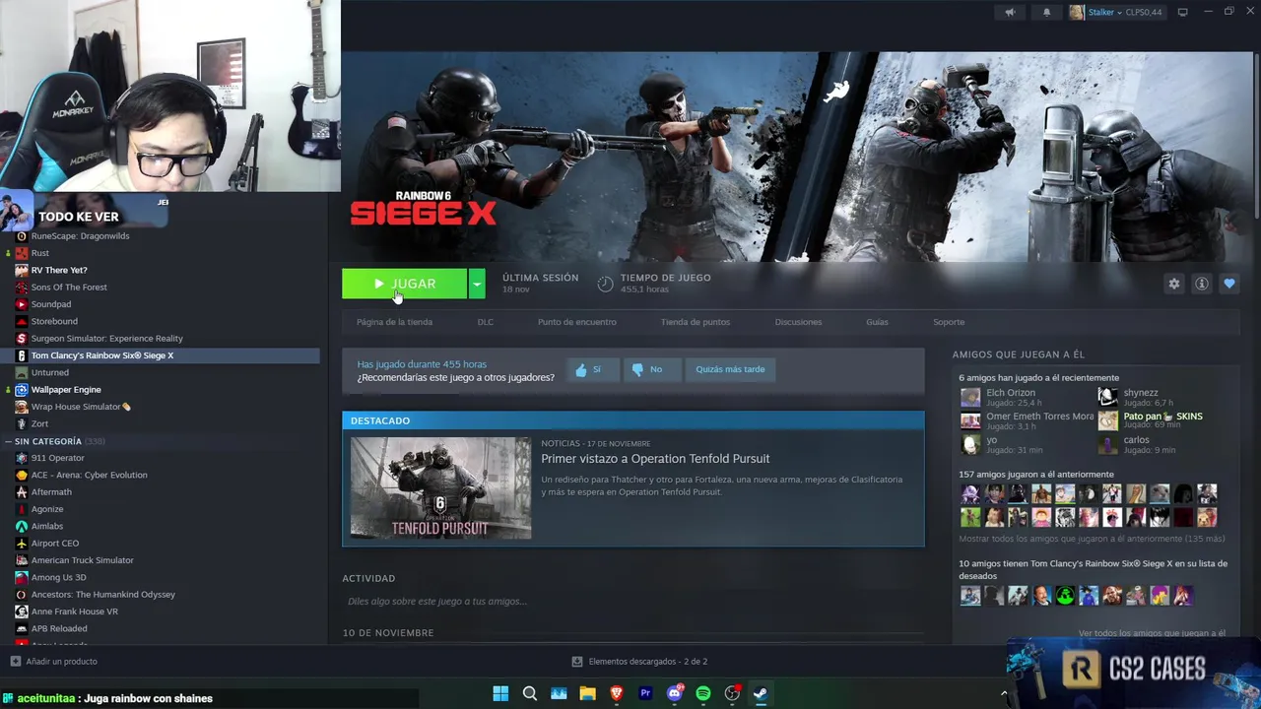Image resolution: width=1261 pixels, height=709 pixels.
Task: Toggle the favorite heart icon
Action: point(1228,284)
